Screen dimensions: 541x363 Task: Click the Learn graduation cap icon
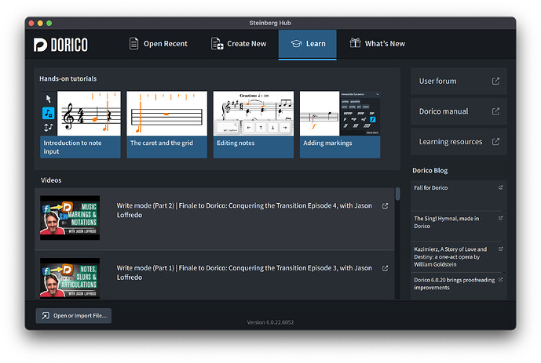click(x=296, y=44)
